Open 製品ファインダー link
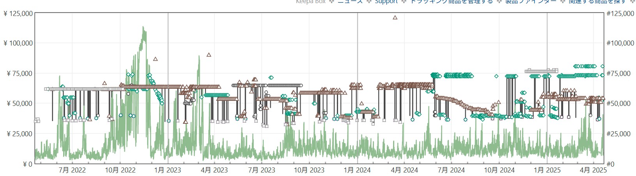This screenshot has height=176, width=636. (x=530, y=2)
